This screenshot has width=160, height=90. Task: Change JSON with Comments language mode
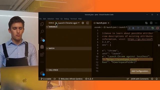coord(140,79)
